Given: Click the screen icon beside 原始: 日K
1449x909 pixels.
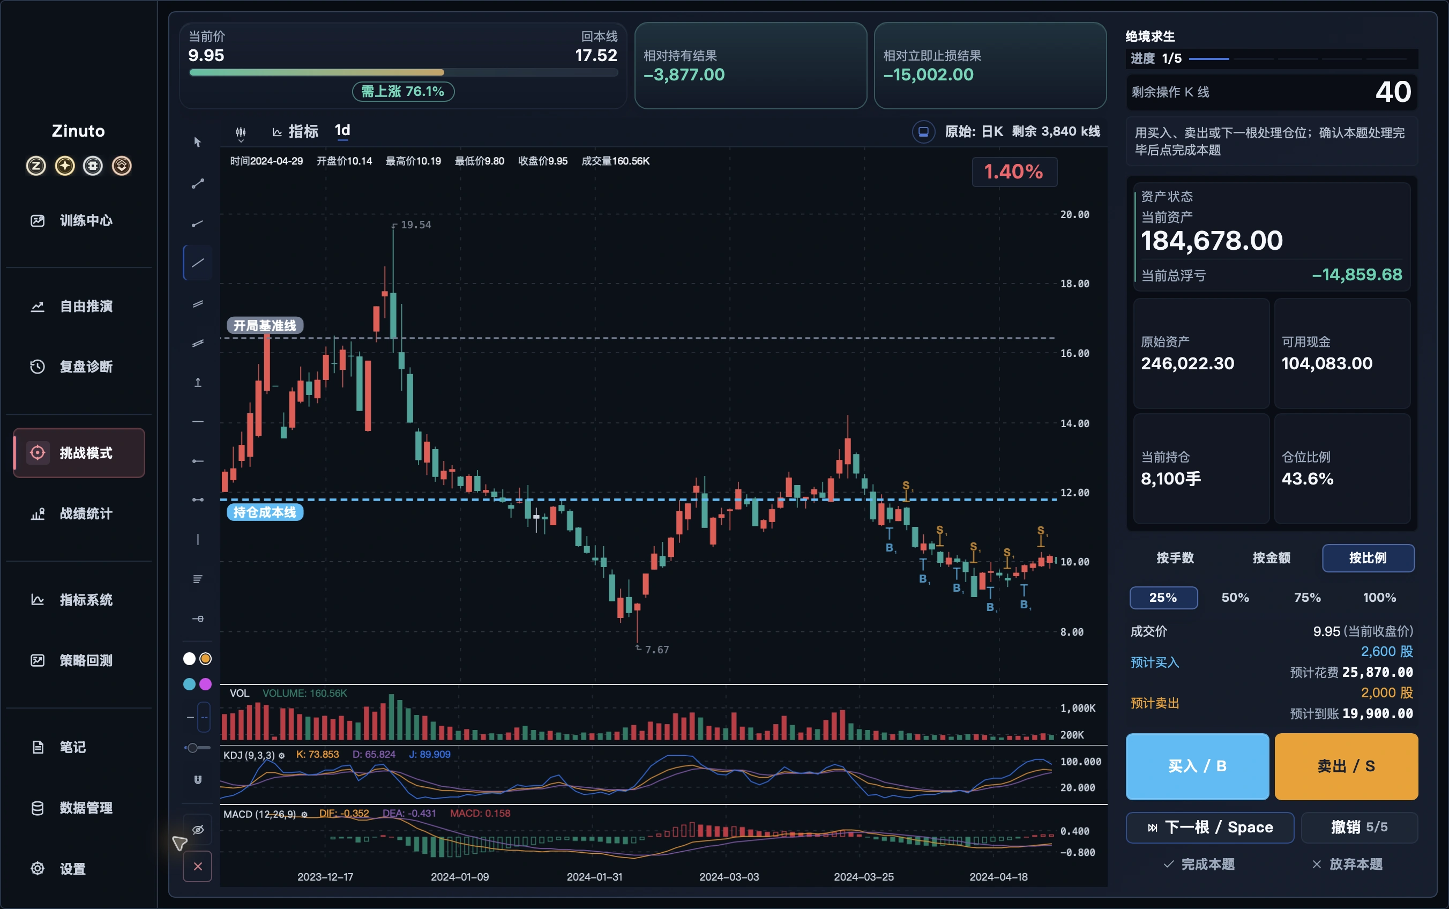Looking at the screenshot, I should [923, 132].
